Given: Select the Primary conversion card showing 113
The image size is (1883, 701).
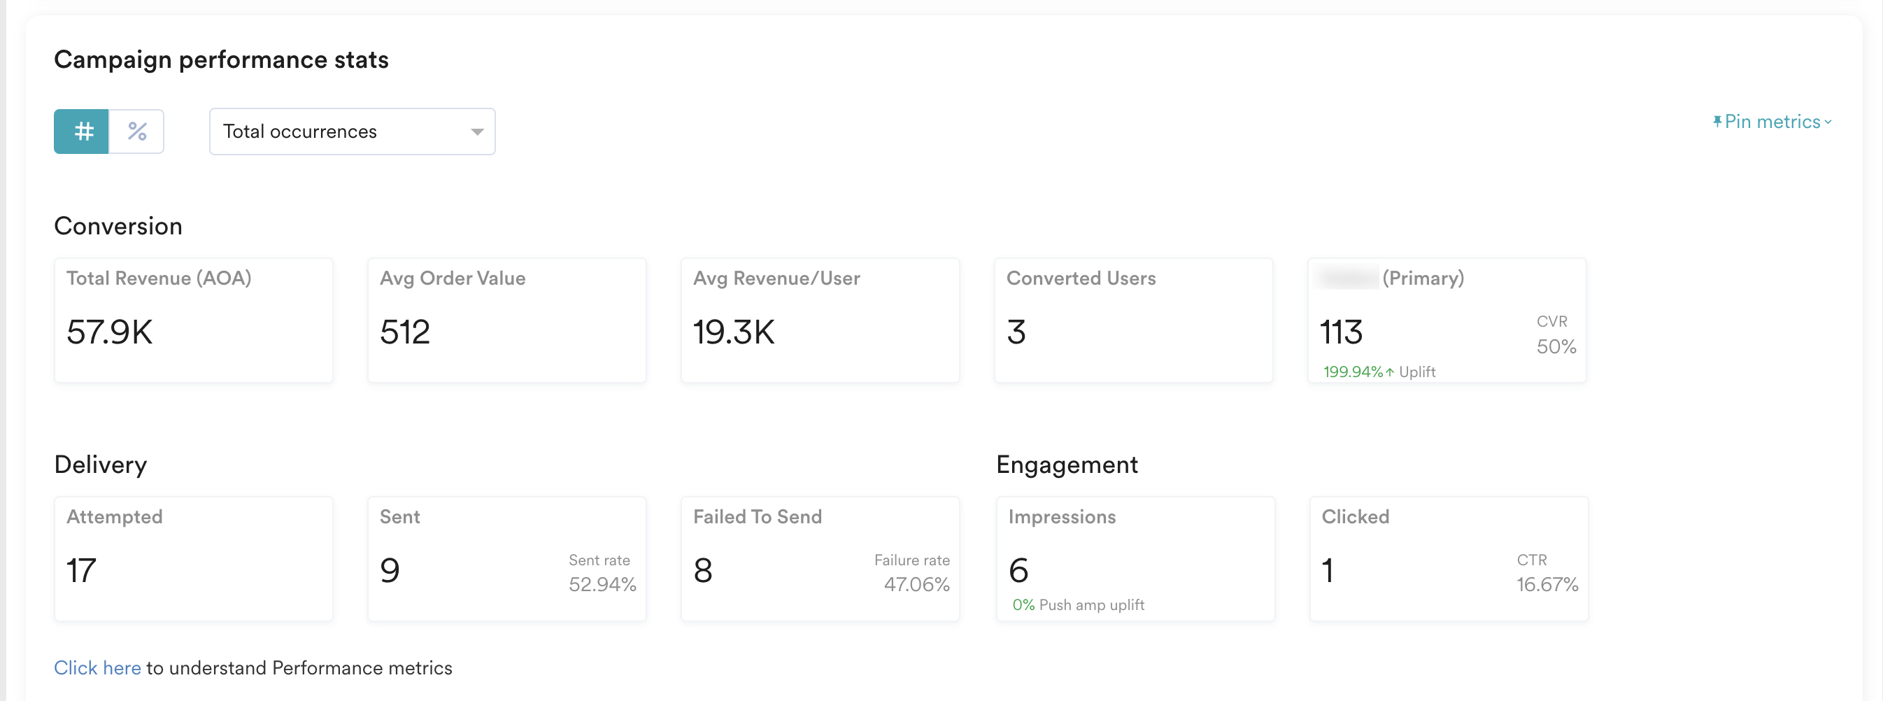Looking at the screenshot, I should click(x=1447, y=320).
